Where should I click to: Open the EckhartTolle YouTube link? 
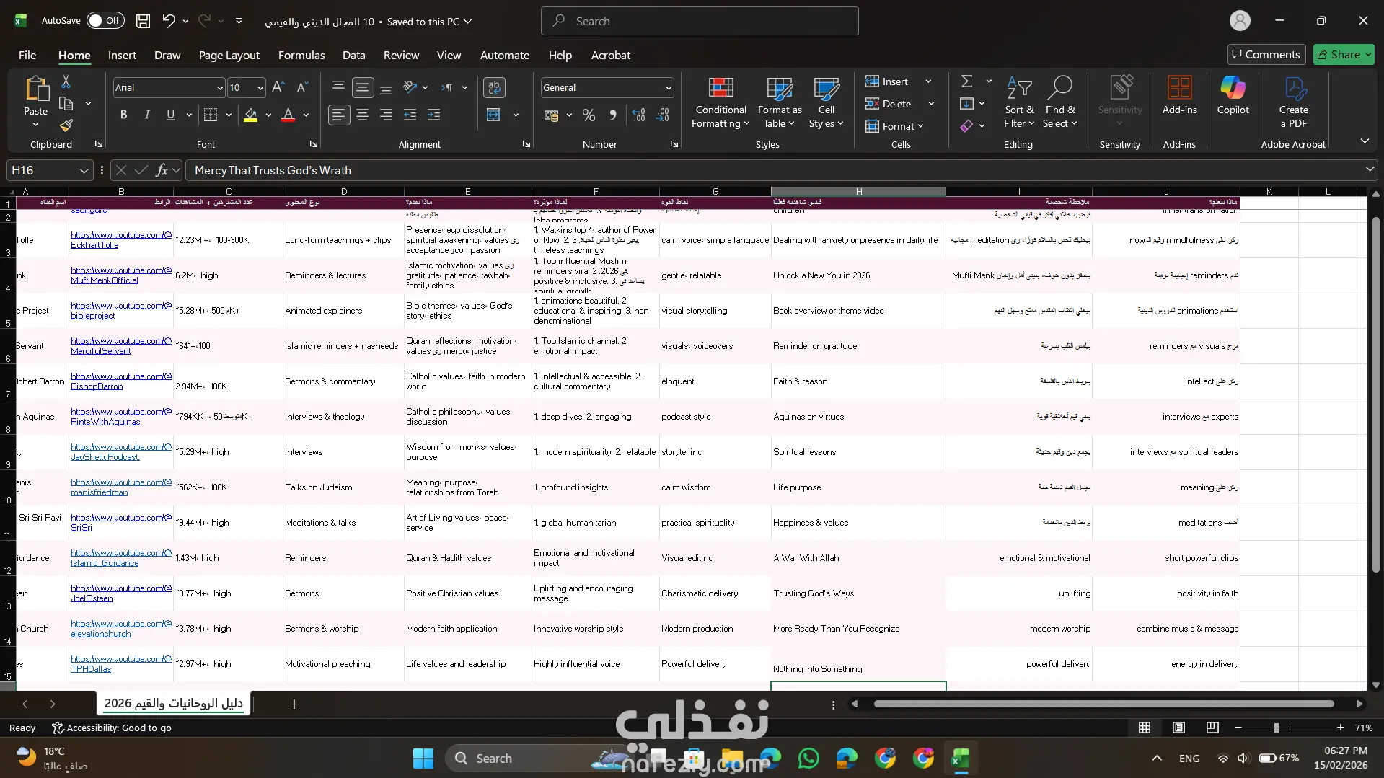point(121,240)
